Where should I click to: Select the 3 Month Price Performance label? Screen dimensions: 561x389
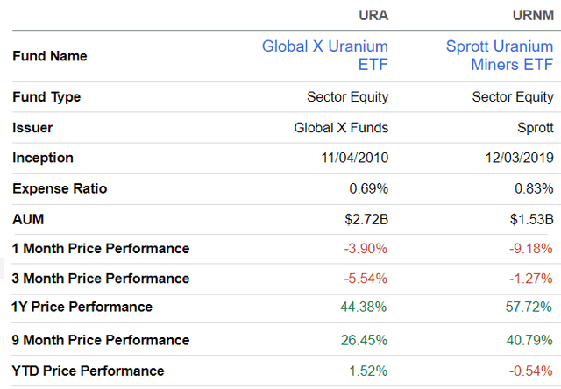[x=101, y=279]
